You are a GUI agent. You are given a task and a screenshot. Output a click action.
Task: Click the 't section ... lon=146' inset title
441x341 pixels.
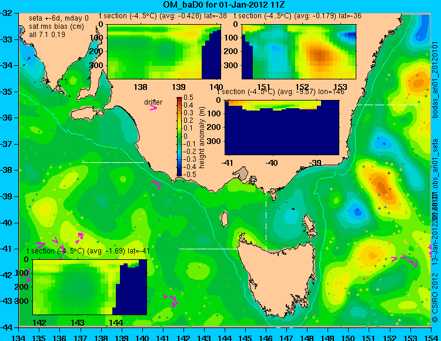pyautogui.click(x=280, y=92)
